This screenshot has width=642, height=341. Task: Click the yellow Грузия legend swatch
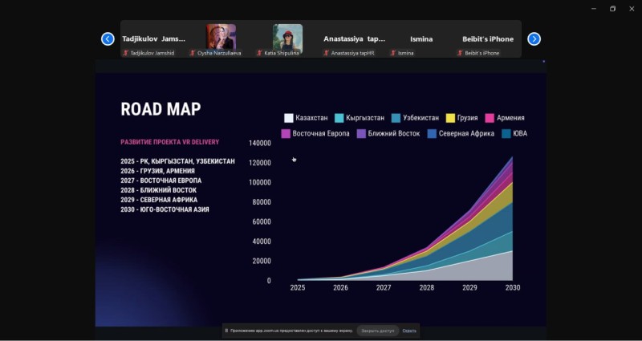pos(450,118)
